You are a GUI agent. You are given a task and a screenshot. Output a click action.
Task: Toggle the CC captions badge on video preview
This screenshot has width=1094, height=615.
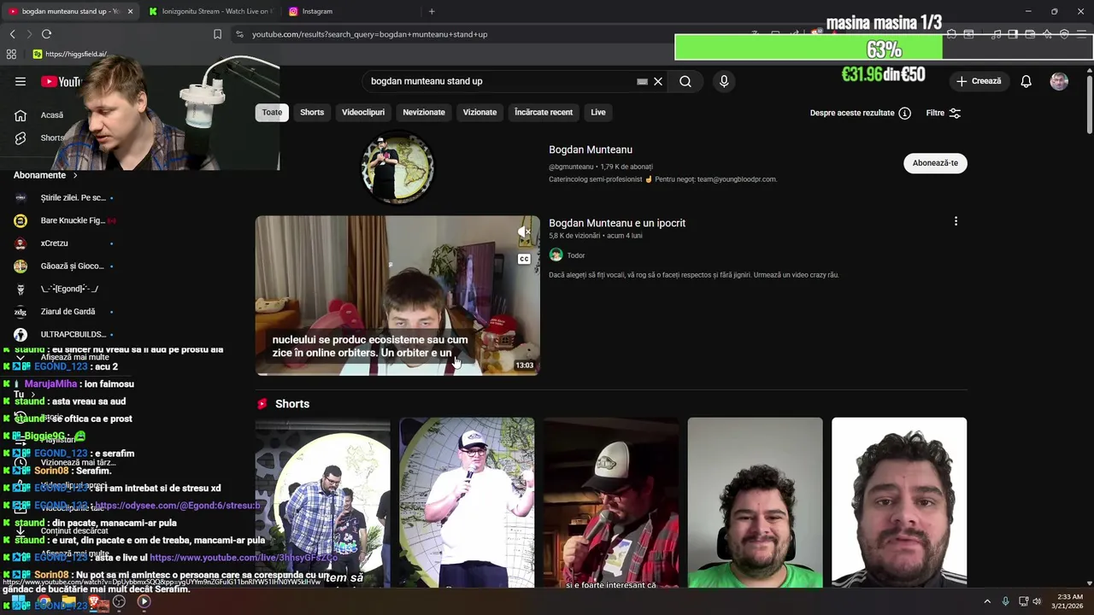click(x=524, y=260)
